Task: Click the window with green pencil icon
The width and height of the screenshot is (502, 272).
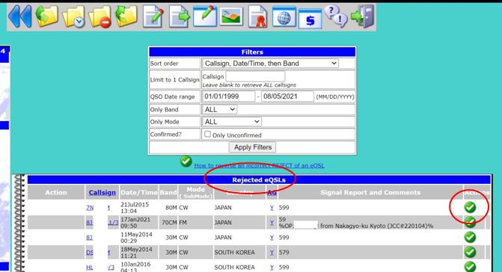Action: pyautogui.click(x=205, y=16)
